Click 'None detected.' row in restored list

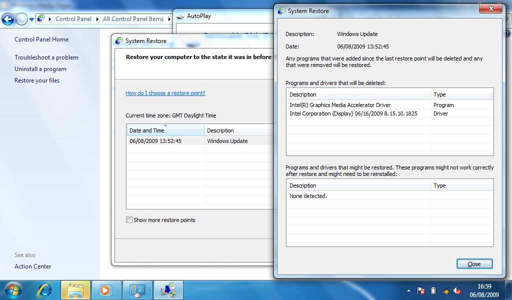(389, 196)
